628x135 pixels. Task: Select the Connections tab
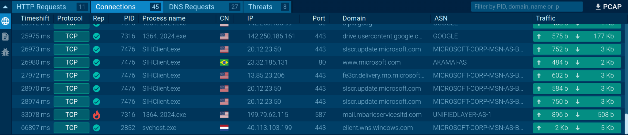[x=127, y=7]
